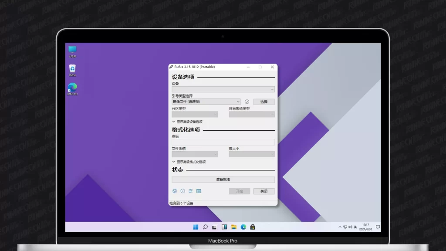Image resolution: width=446 pixels, height=251 pixels.
Task: Launch Microsoft Store from the taskbar
Action: coord(253,227)
